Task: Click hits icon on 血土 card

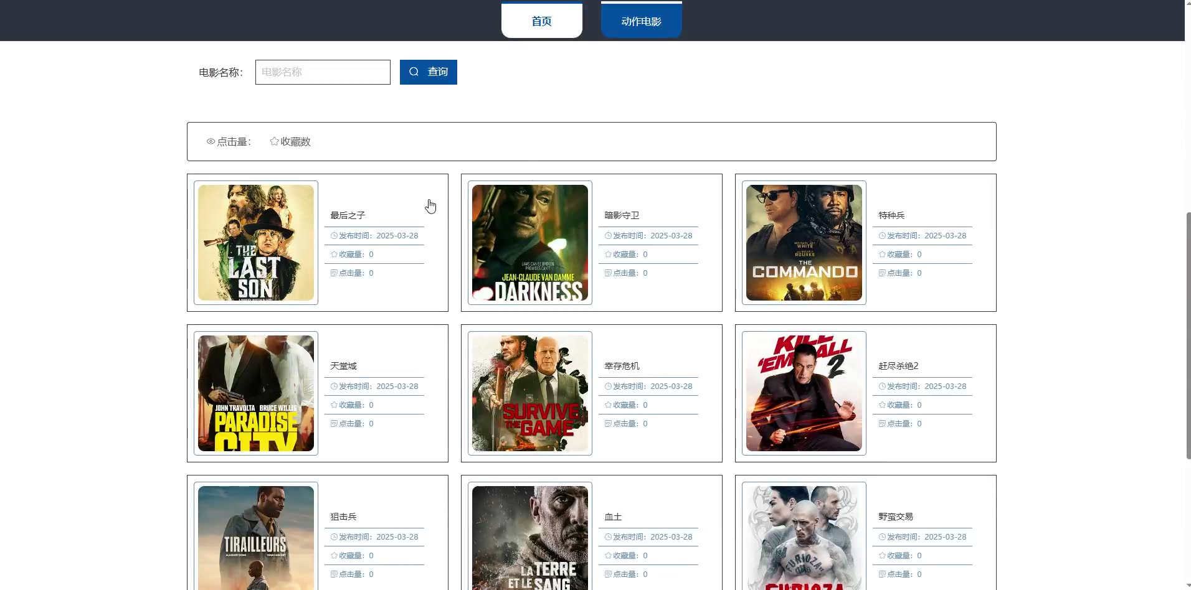Action: click(608, 574)
